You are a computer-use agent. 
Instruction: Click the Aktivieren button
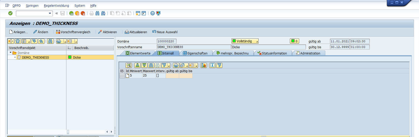pyautogui.click(x=107, y=32)
